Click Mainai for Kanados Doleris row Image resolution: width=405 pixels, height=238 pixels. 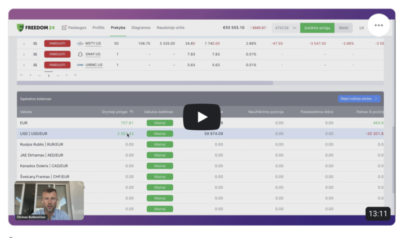[160, 166]
